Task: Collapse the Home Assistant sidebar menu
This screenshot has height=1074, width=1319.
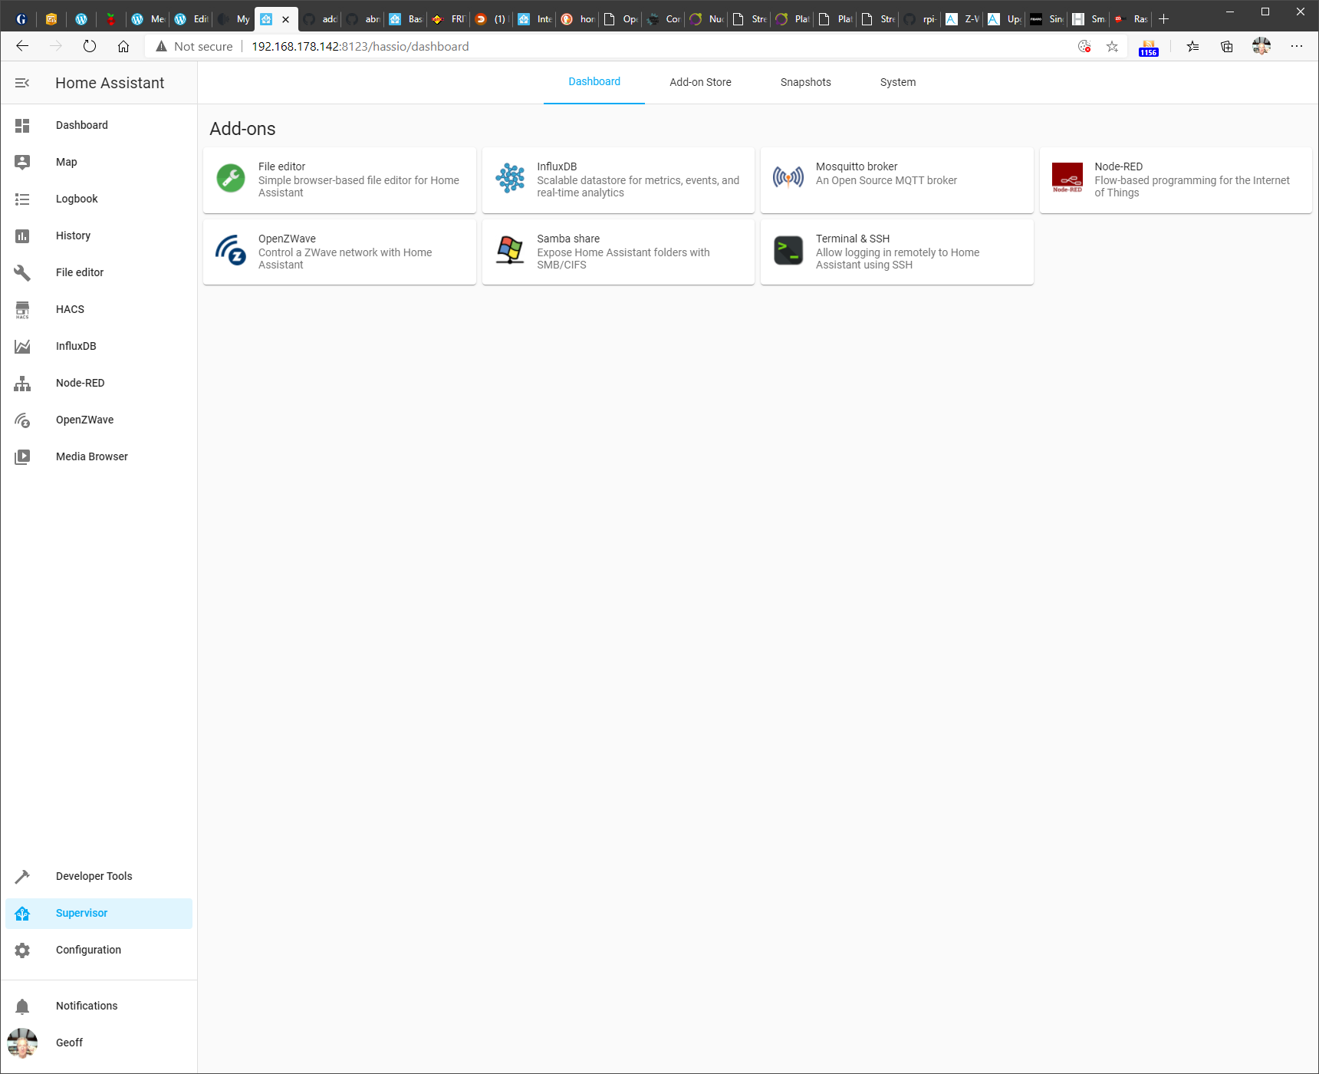Action: coord(22,83)
